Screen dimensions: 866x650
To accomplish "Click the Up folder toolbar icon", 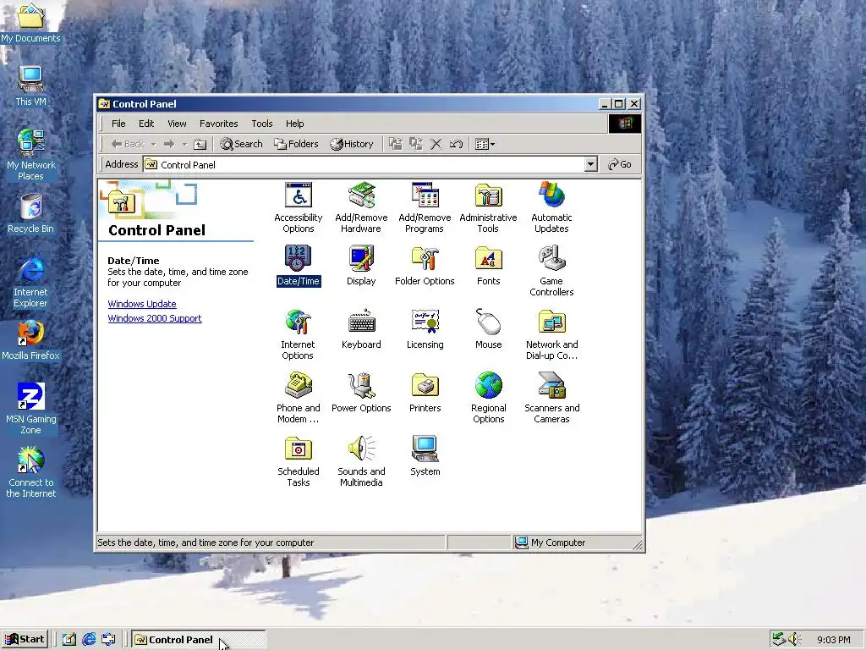I will (200, 144).
